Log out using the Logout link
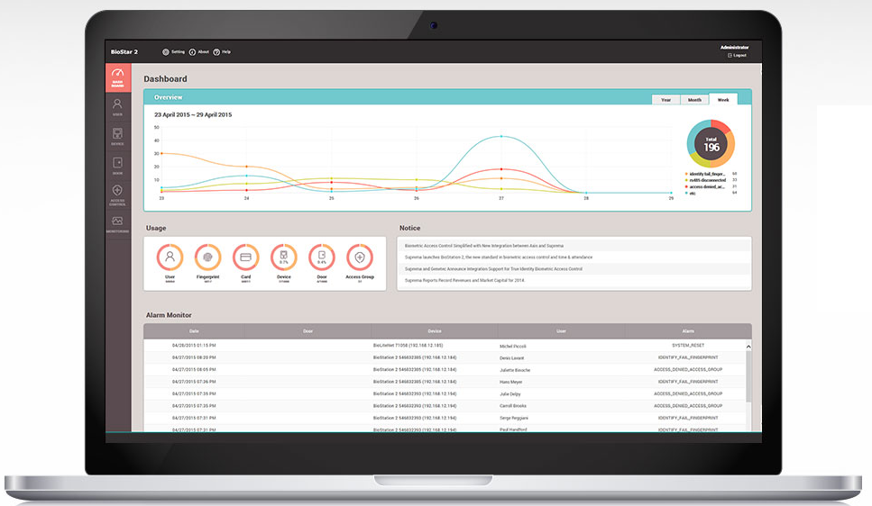872x506 pixels. (737, 56)
